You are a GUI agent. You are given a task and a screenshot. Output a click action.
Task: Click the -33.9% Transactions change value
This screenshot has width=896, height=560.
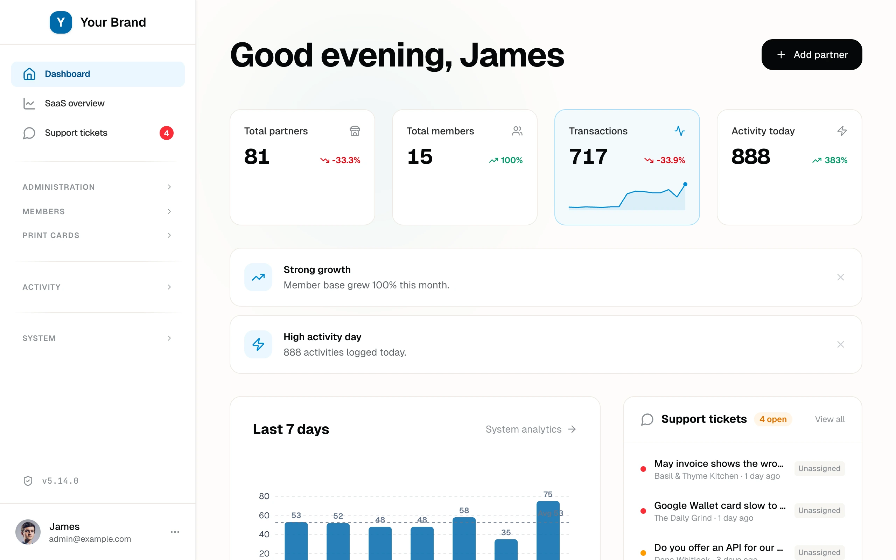[671, 160]
